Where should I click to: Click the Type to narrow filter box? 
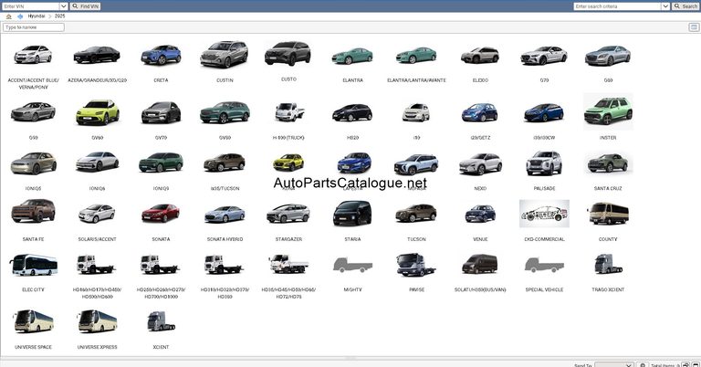tap(34, 27)
